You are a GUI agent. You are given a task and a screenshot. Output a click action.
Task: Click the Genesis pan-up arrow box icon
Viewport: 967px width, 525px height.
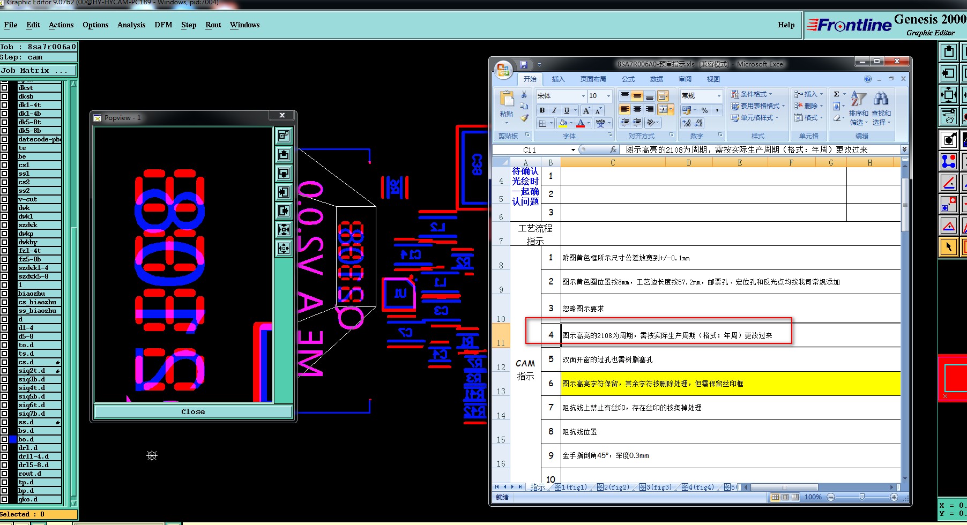tap(949, 52)
